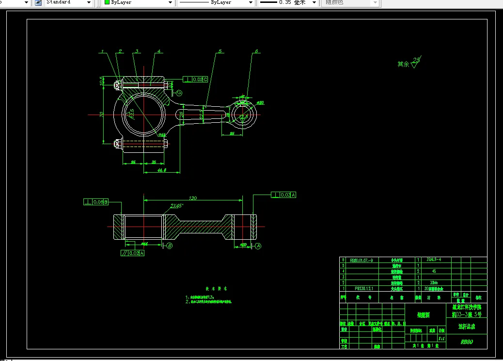Image resolution: width=503 pixels, height=361 pixels.
Task: Select the 10.5 vertical dimension text
Action: coord(102,81)
